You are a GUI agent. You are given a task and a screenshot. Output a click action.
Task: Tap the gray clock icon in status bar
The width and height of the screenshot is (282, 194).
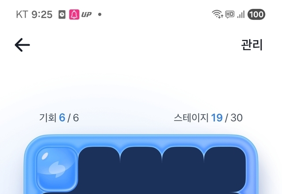[x=62, y=15]
